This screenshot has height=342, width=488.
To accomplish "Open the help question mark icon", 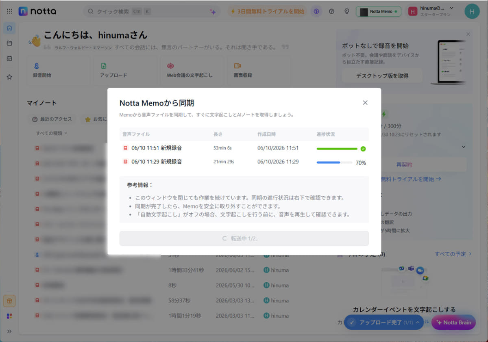I will tap(331, 11).
